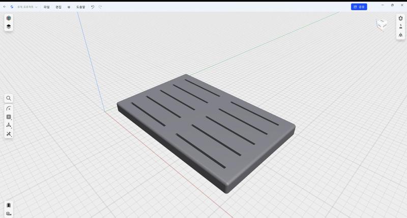Toggle the perspective view icon
Image resolution: width=407 pixels, height=218 pixels.
(x=400, y=34)
